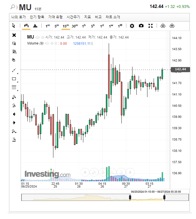This screenshot has width=196, height=219.
Task: Select the arrow cursor tool
Action: click(x=14, y=26)
